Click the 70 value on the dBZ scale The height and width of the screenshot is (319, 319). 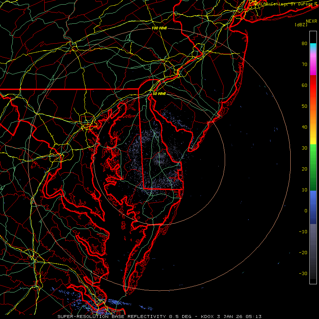click(304, 65)
